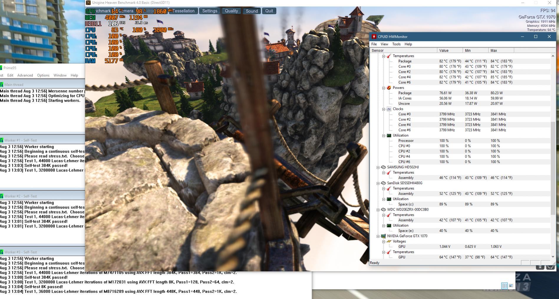The image size is (559, 299).
Task: Click the SAMSUNG HD502HJ drive icon
Action: coord(383,167)
